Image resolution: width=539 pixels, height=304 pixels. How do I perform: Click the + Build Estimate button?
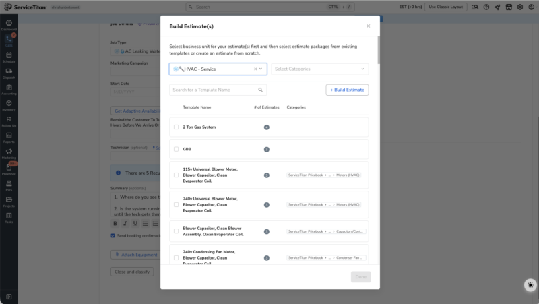(x=347, y=90)
